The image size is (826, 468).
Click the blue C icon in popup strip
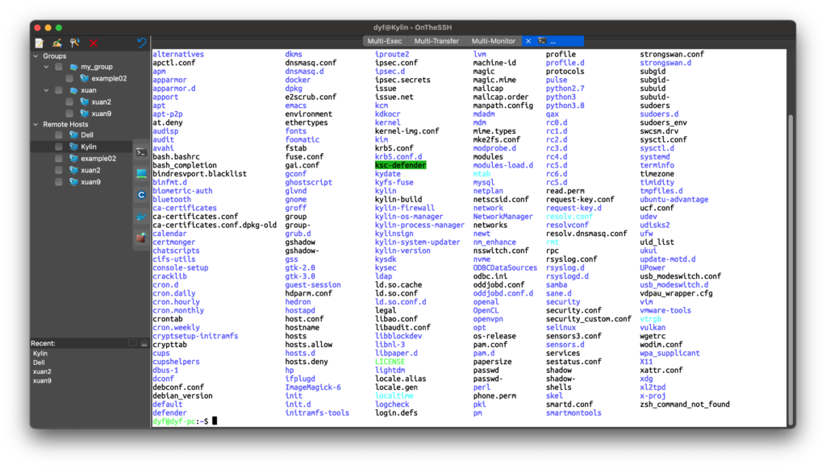pos(141,195)
